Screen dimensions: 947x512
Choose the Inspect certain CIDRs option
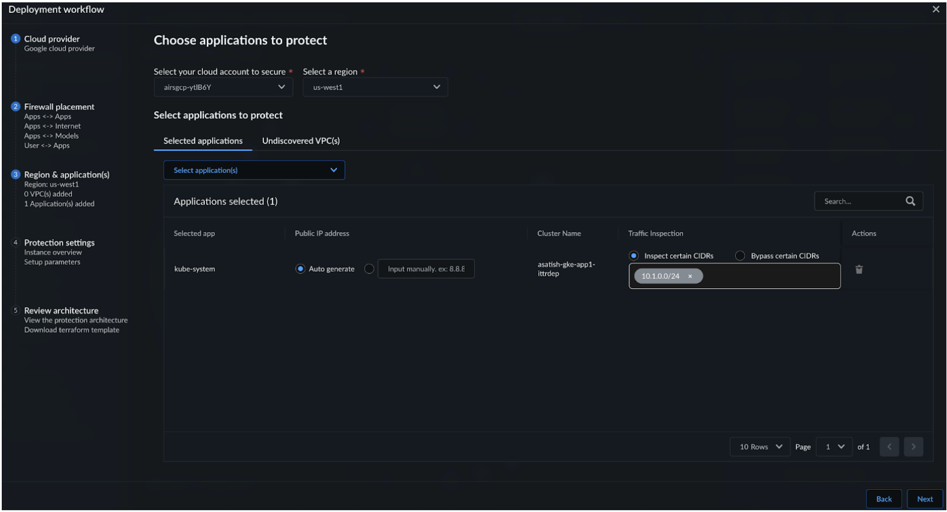pos(633,256)
